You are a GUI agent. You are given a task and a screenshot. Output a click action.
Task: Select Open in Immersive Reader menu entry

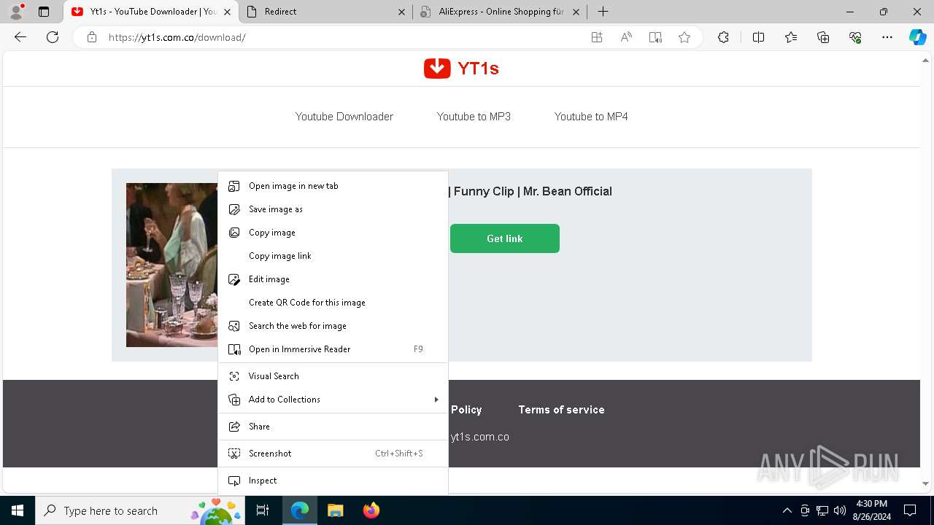click(x=333, y=349)
